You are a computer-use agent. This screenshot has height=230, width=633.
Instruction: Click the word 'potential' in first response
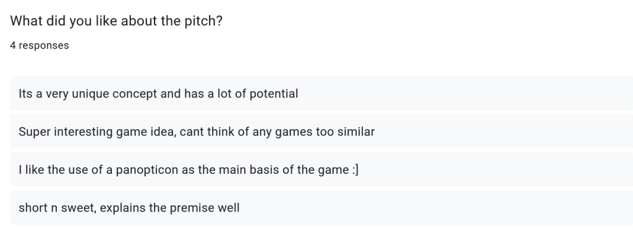(x=274, y=94)
